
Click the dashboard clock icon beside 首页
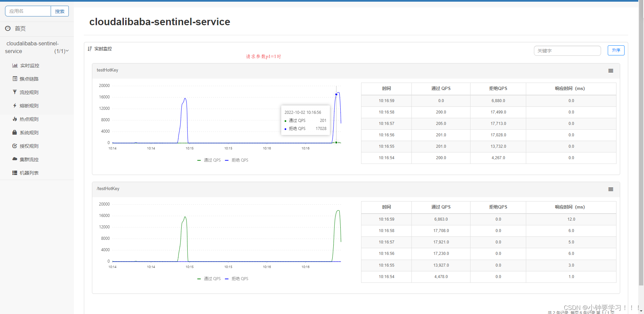click(8, 29)
